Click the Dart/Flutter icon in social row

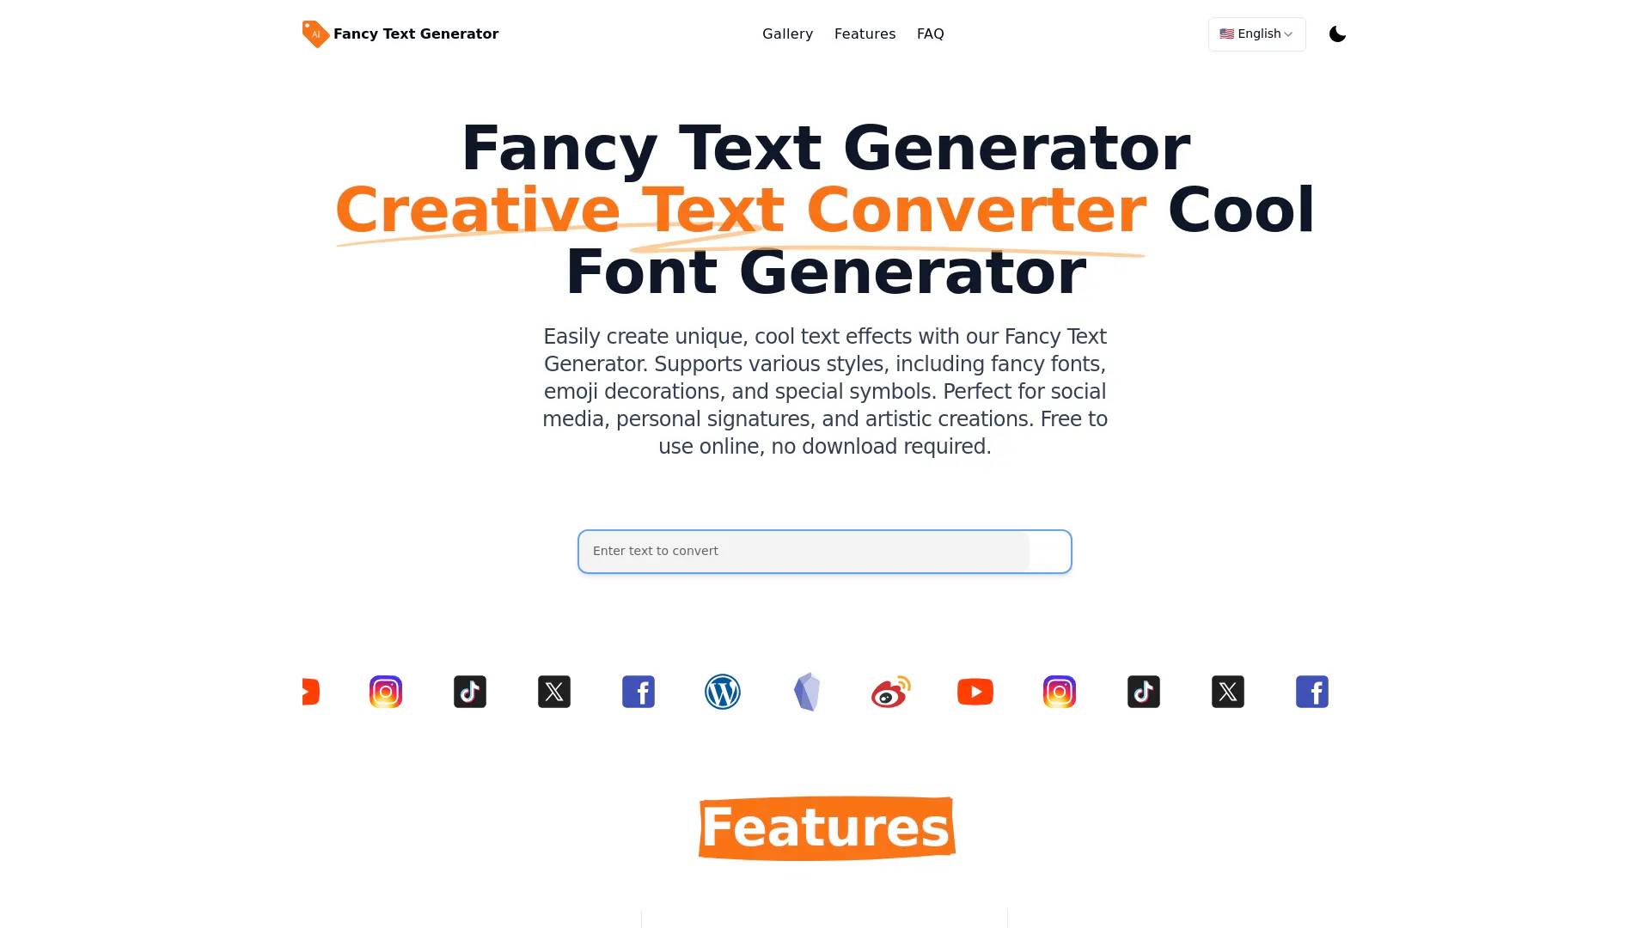pos(806,691)
